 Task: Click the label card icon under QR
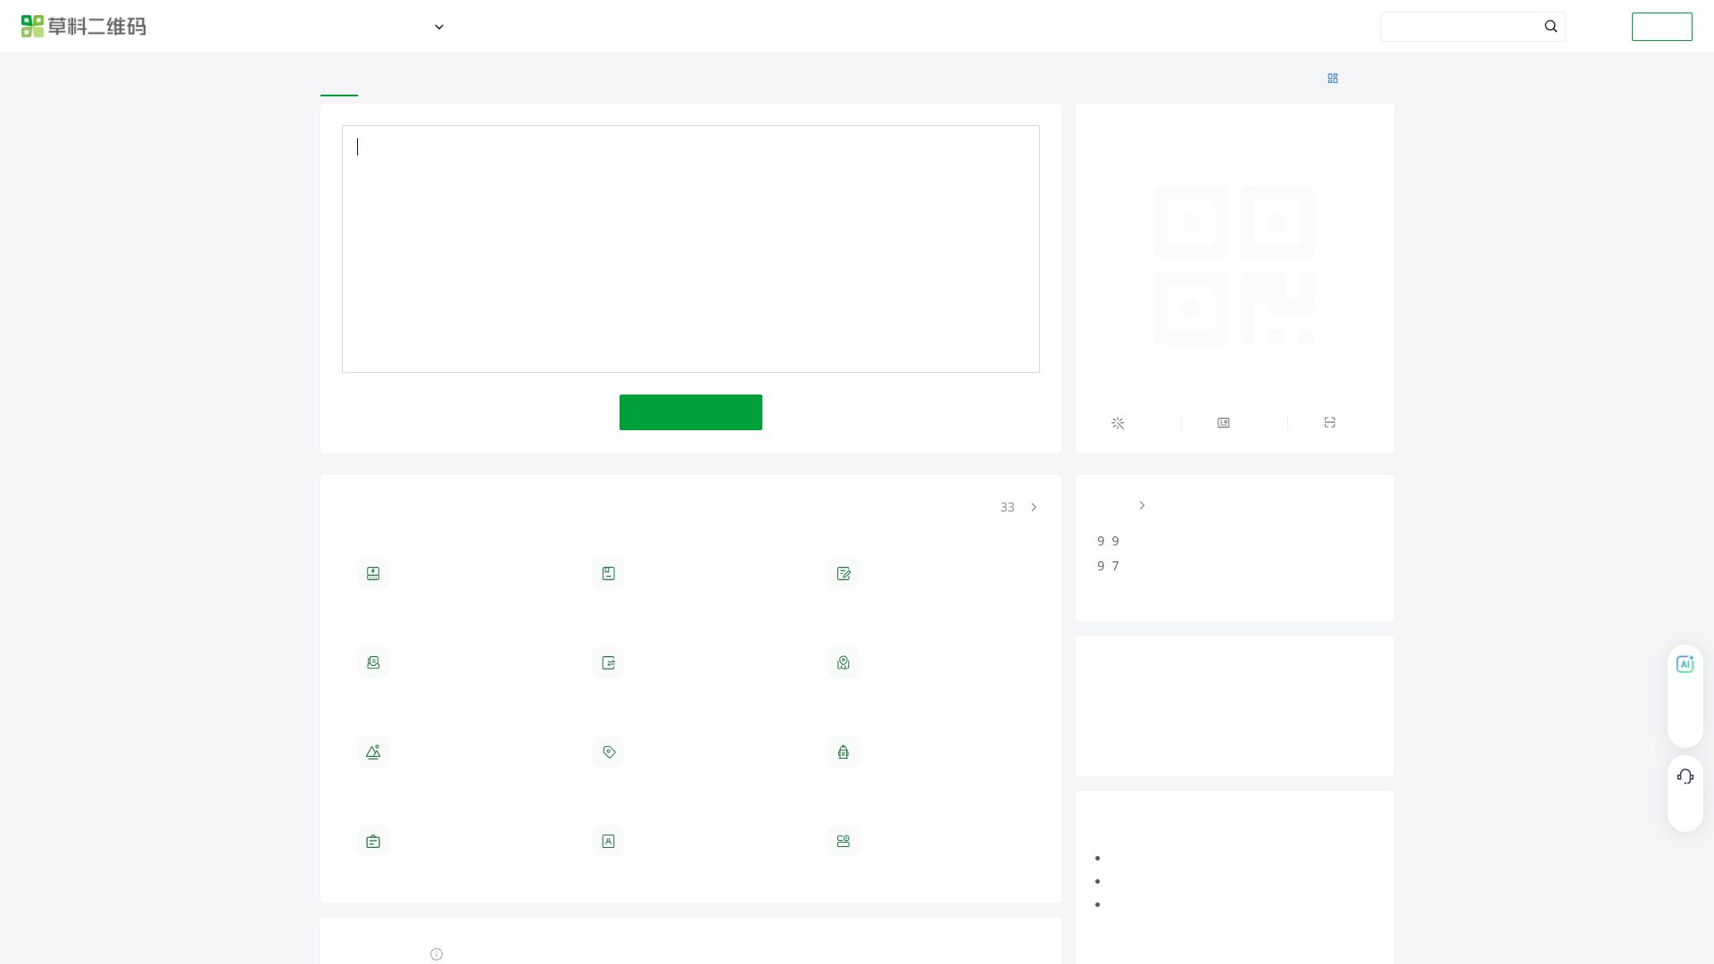coord(1224,423)
